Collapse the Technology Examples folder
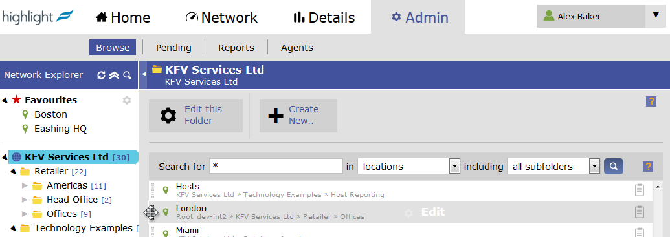The width and height of the screenshot is (670, 237). 13,228
